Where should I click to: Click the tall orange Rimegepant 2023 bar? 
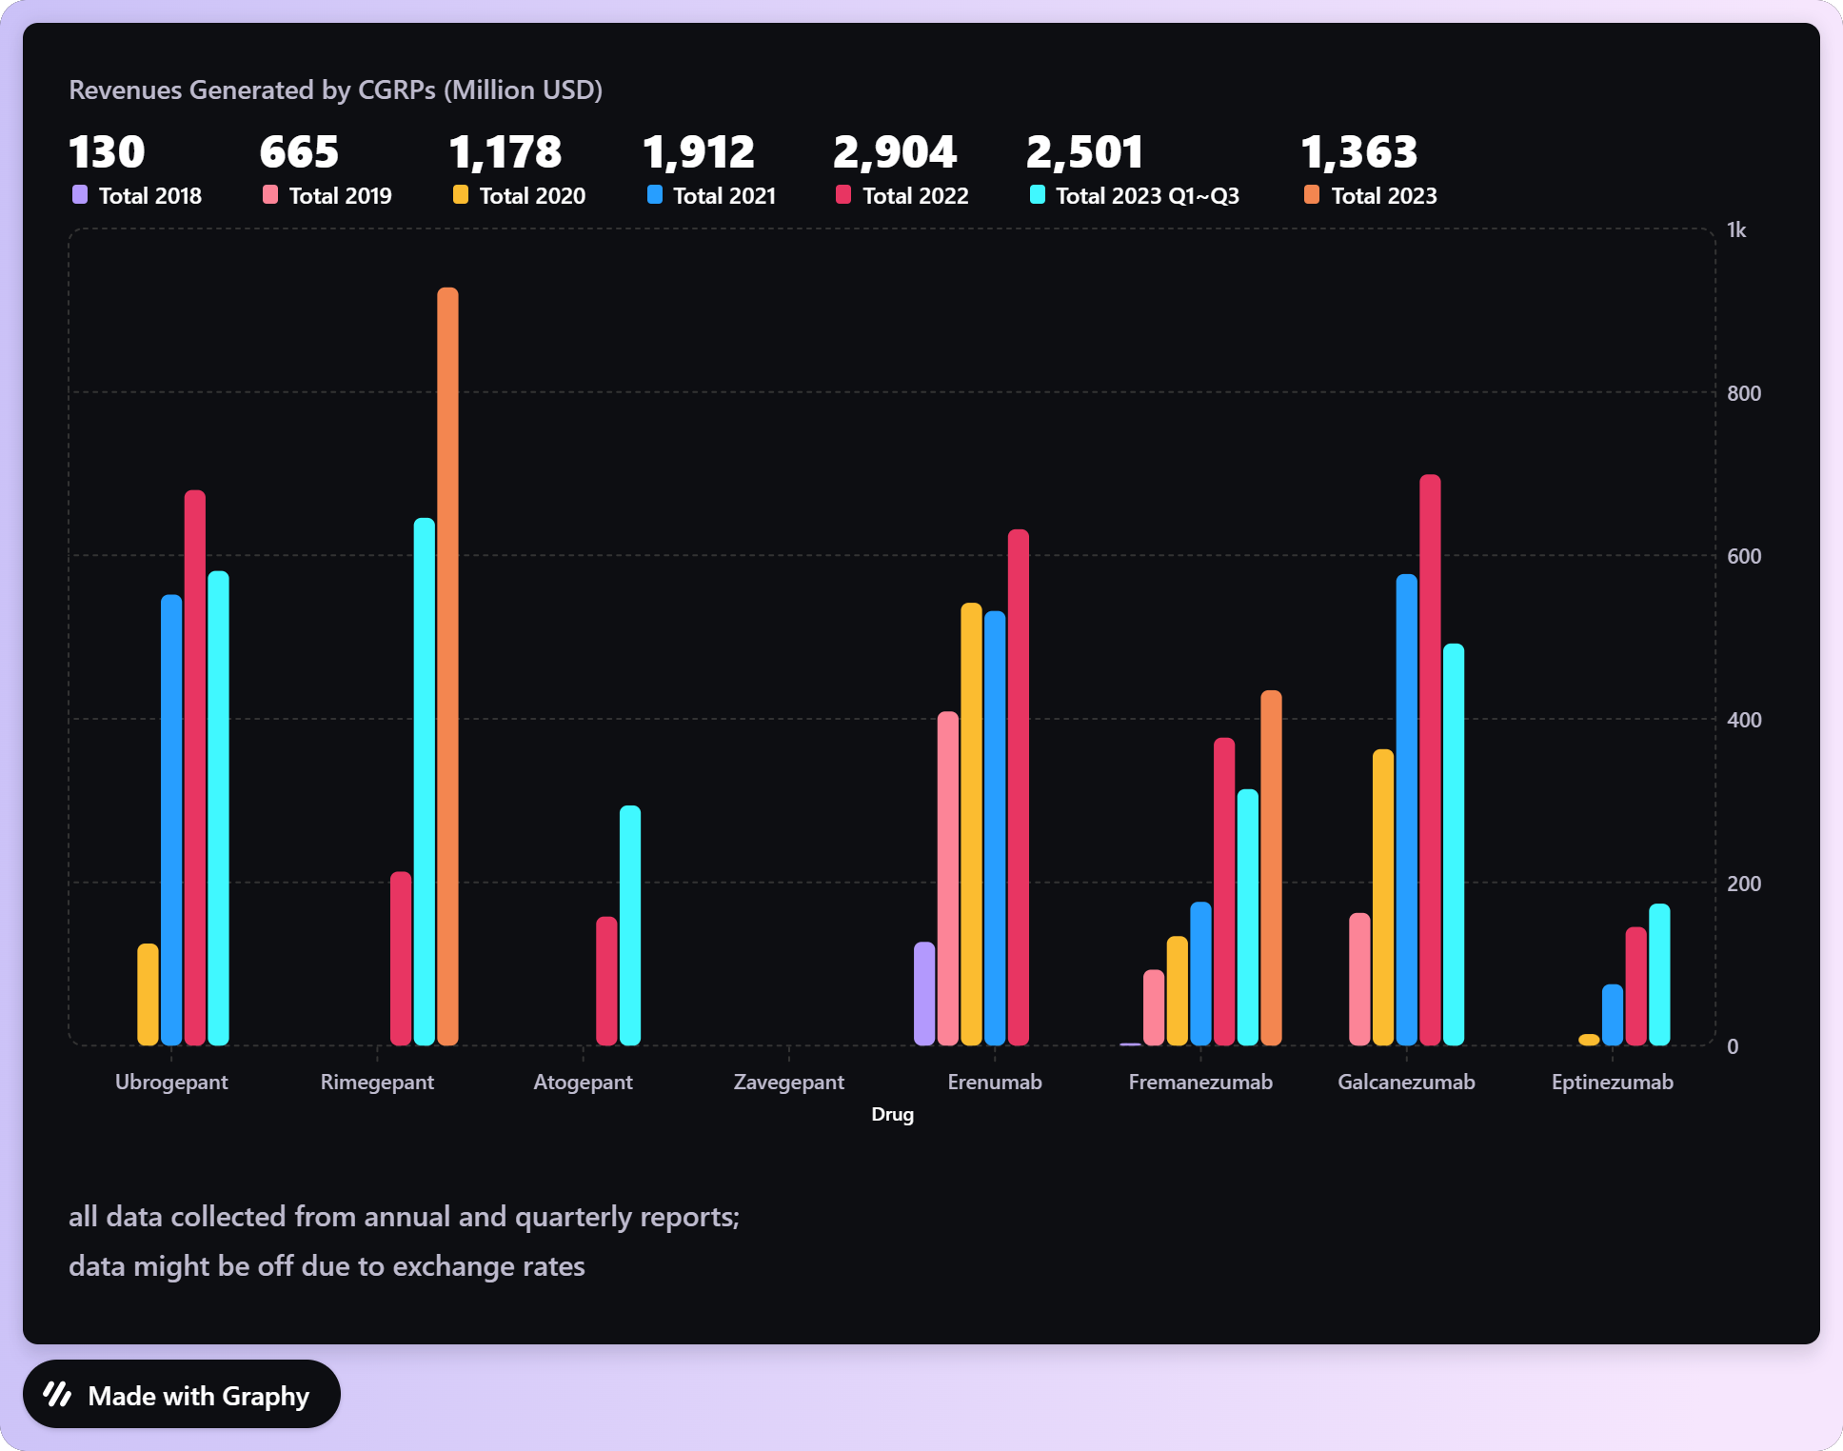447,666
